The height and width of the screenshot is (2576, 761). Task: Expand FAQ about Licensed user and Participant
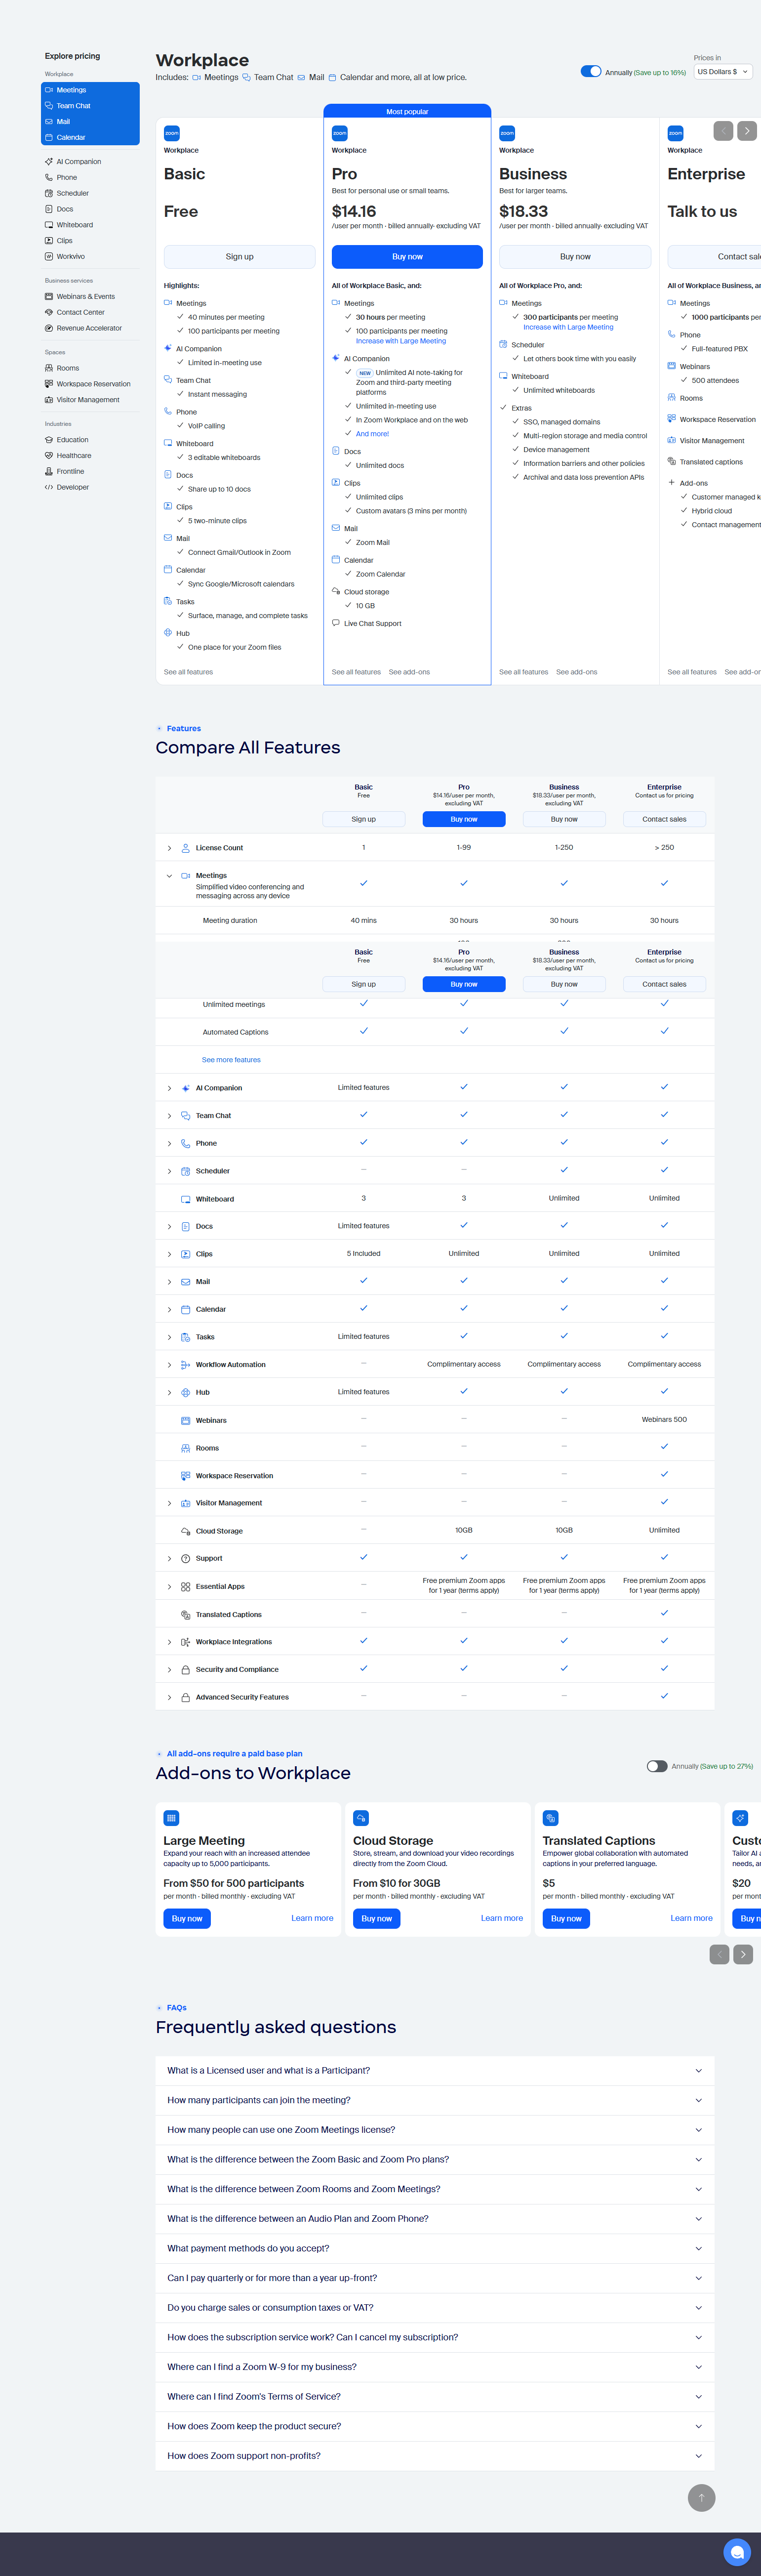(x=435, y=2071)
